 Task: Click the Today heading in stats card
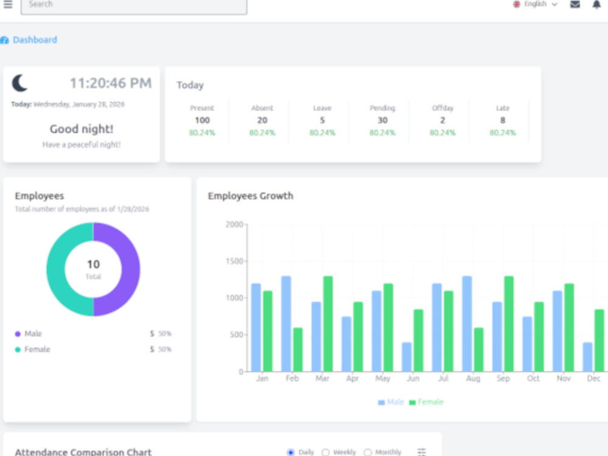[190, 85]
